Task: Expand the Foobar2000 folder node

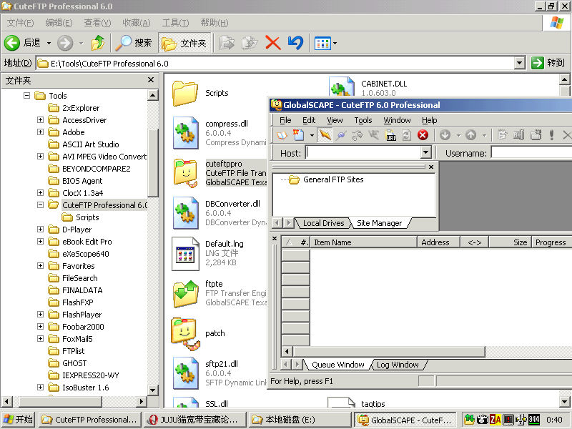Action: coord(41,327)
